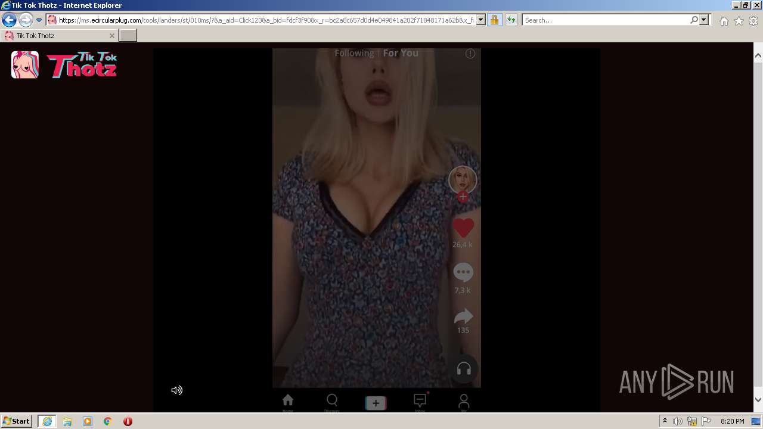763x429 pixels.
Task: Click the Refresh page button
Action: click(x=511, y=20)
